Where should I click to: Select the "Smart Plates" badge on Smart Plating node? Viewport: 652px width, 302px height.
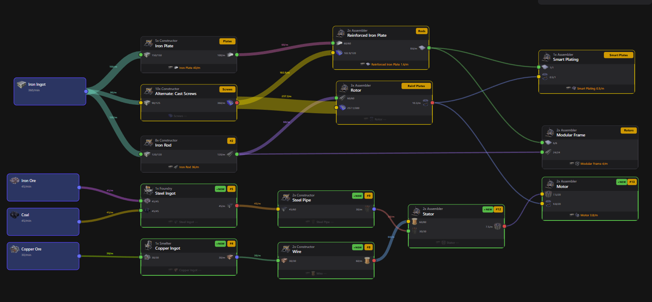click(x=618, y=54)
